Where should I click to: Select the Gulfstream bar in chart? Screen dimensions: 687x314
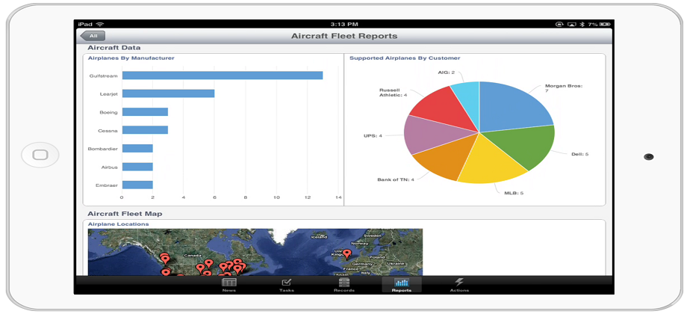[223, 76]
